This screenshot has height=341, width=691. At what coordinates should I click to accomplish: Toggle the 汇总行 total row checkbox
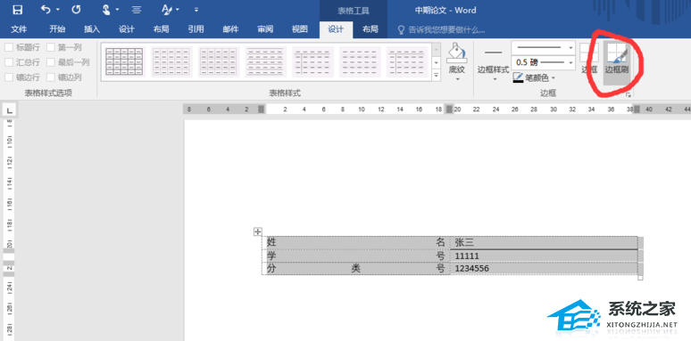(x=9, y=62)
